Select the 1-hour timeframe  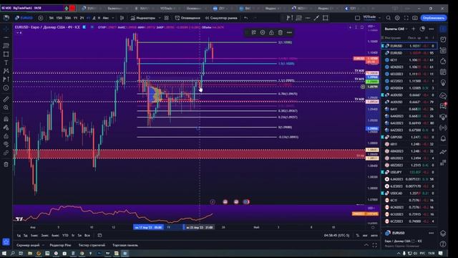pyautogui.click(x=75, y=18)
